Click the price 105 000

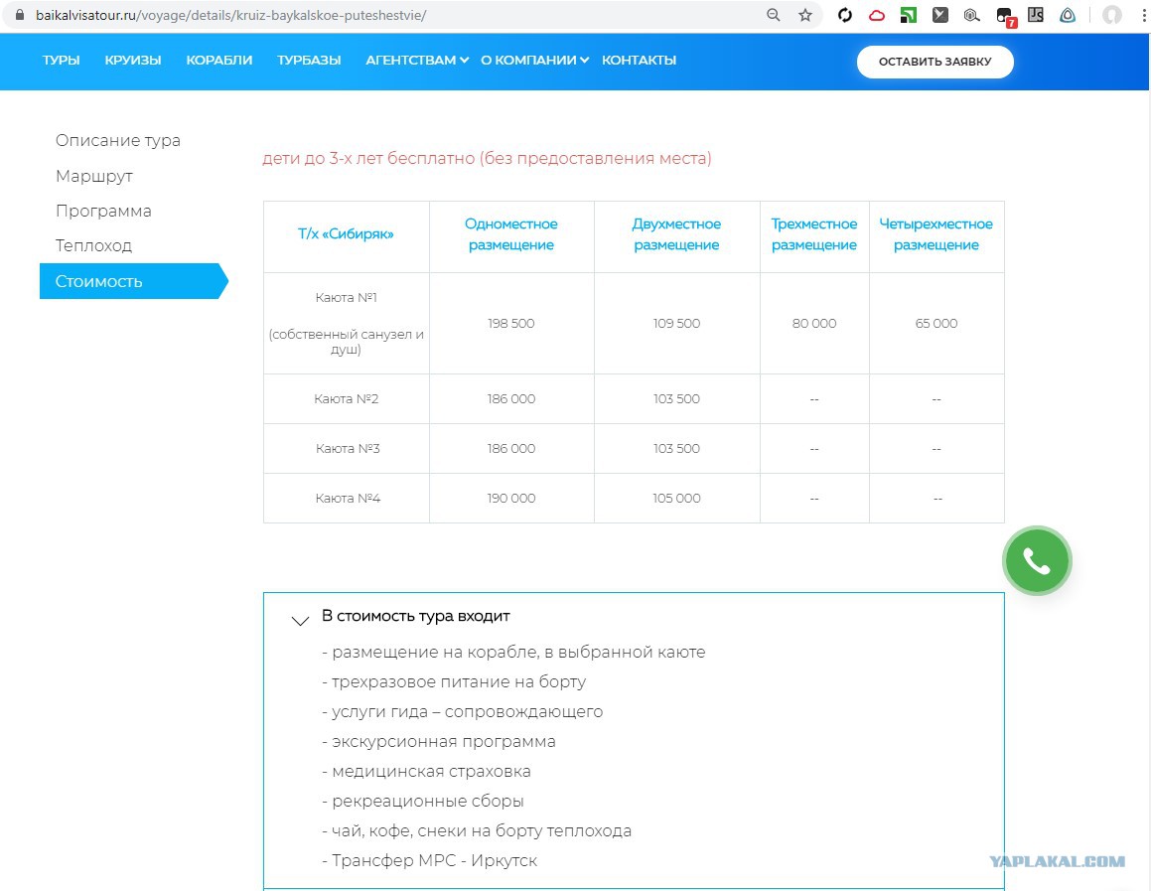676,499
